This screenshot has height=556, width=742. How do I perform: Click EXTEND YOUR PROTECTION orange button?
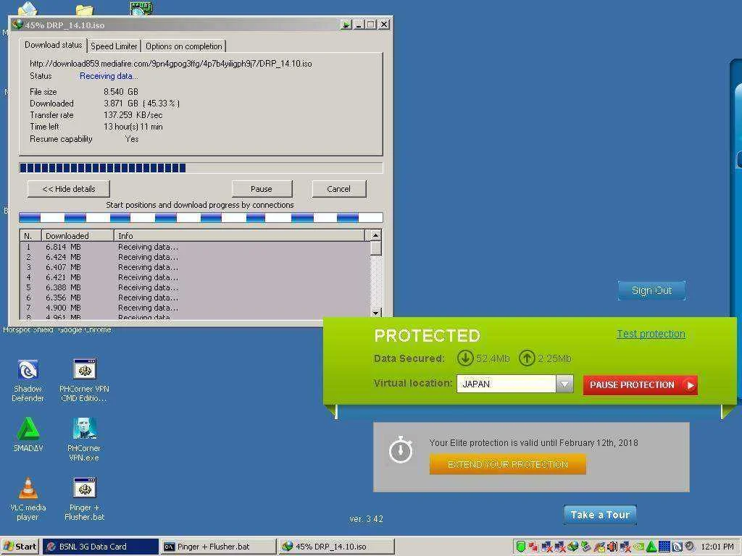pos(508,464)
